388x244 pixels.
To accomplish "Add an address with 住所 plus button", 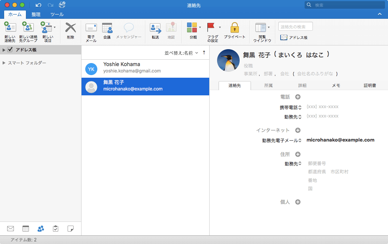I will 298,154.
